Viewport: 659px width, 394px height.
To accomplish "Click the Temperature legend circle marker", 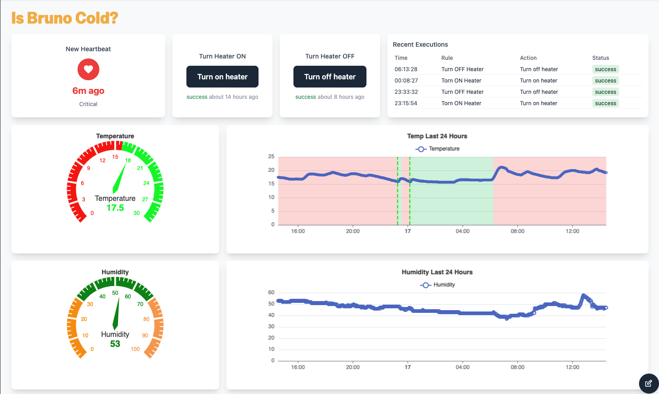I will point(421,149).
